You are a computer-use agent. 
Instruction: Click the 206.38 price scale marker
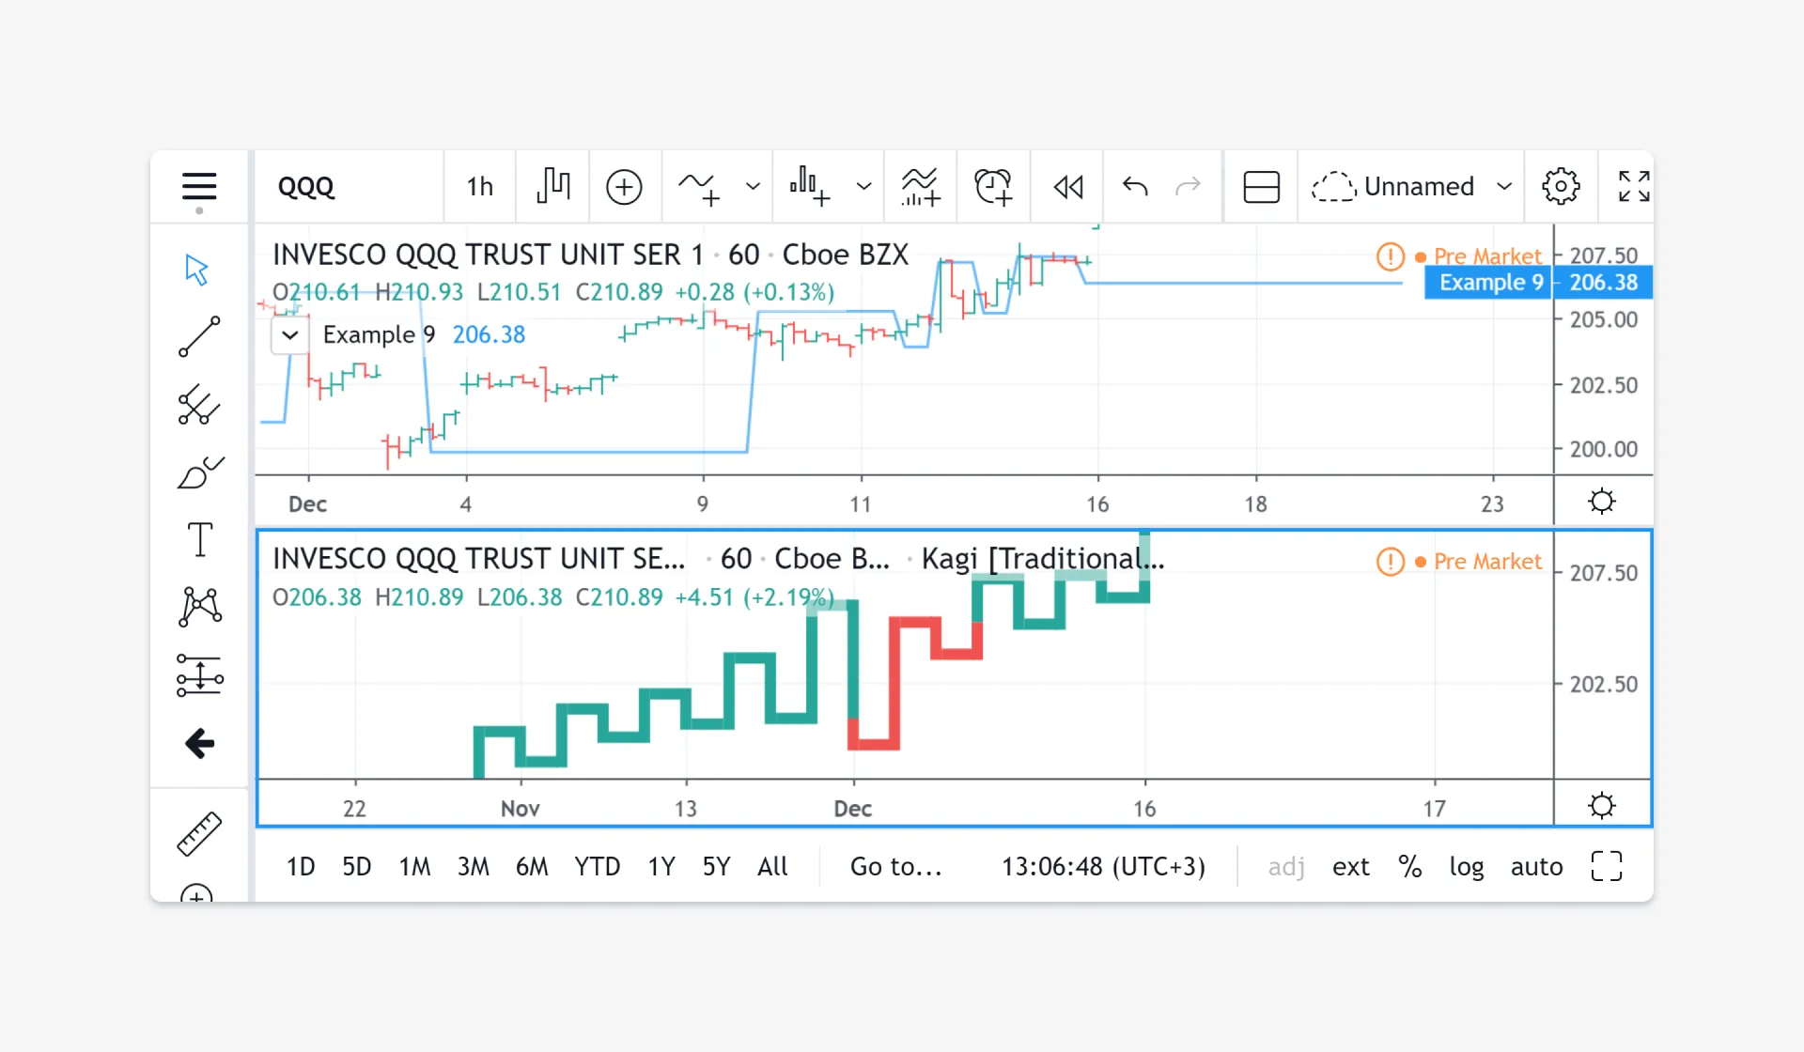click(x=1603, y=283)
